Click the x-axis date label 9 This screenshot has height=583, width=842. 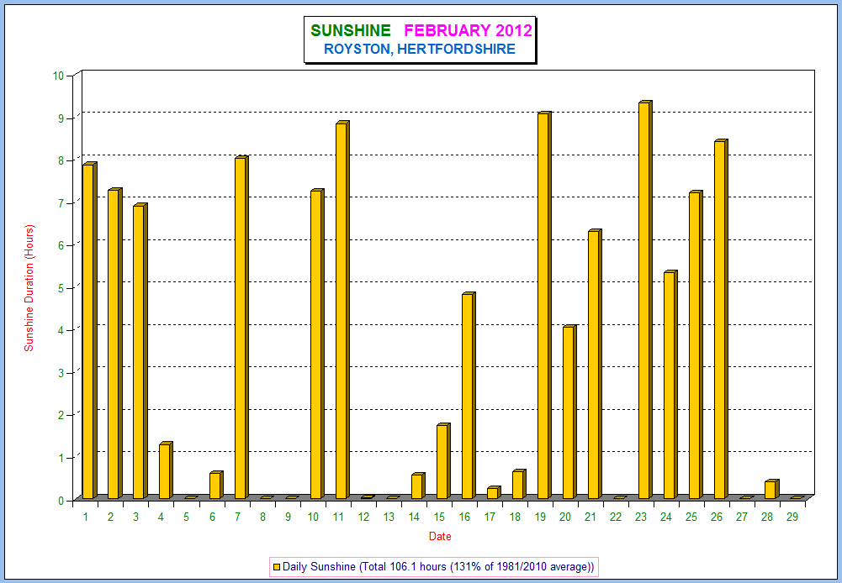pyautogui.click(x=288, y=517)
